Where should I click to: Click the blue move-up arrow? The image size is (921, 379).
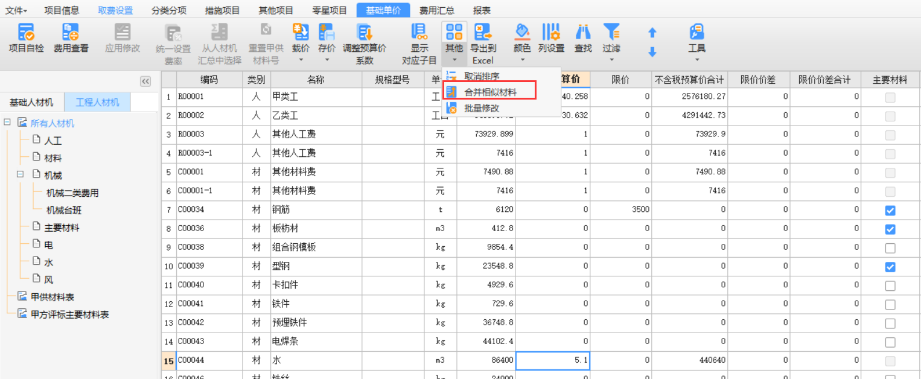pos(652,33)
